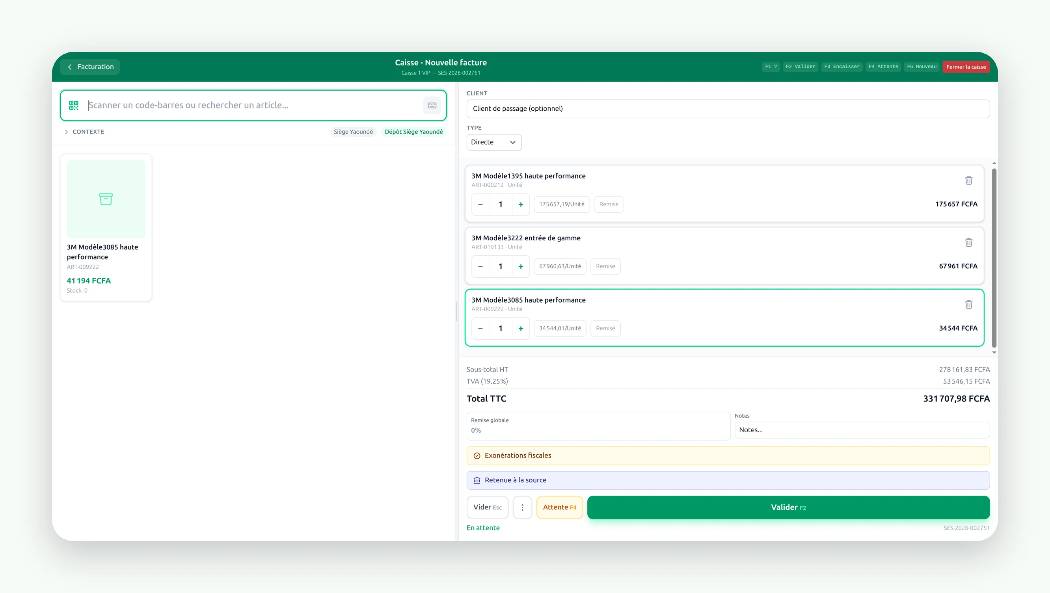Open the Type dropdown set to Directe

tap(493, 142)
